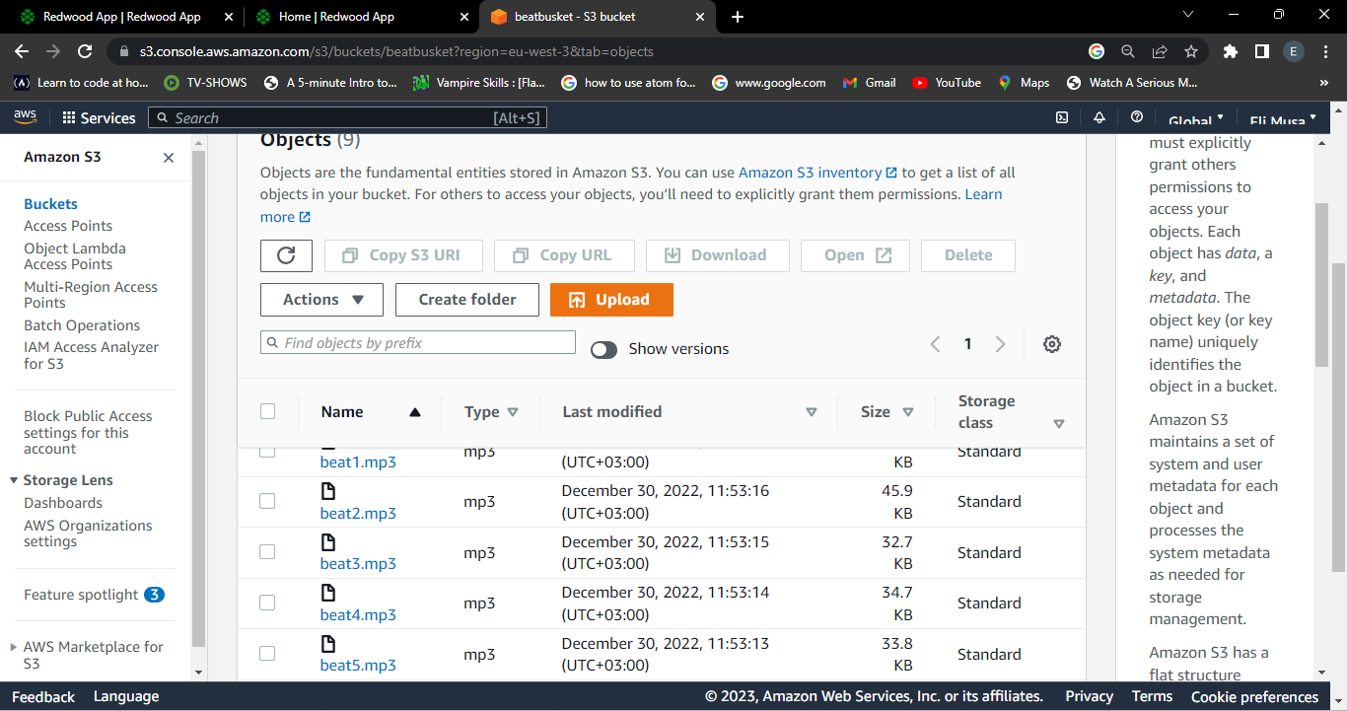Click the Cookie preferences link
Viewport: 1347px width, 711px height.
[1254, 696]
